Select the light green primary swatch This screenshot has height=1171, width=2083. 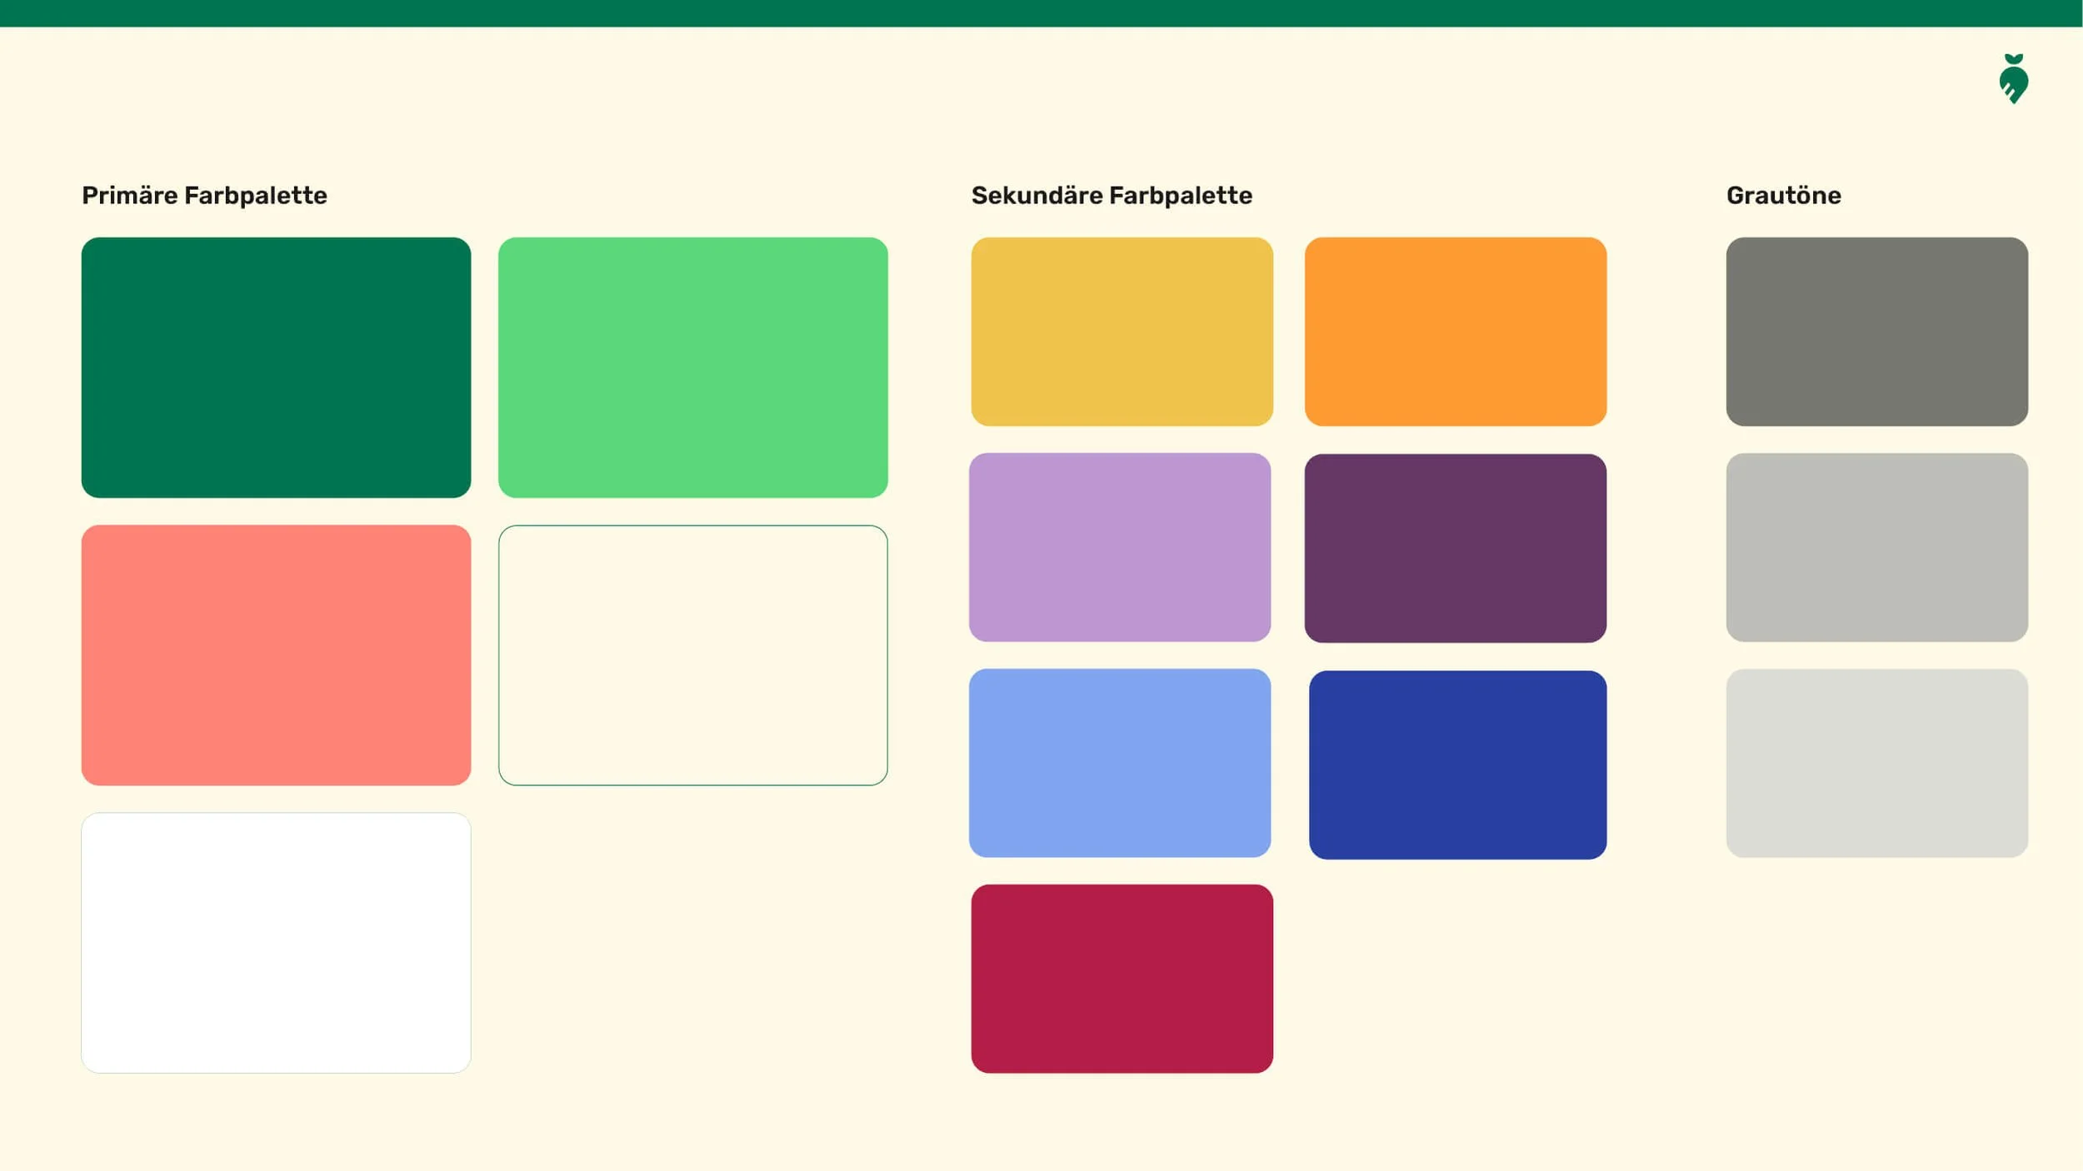pyautogui.click(x=692, y=367)
